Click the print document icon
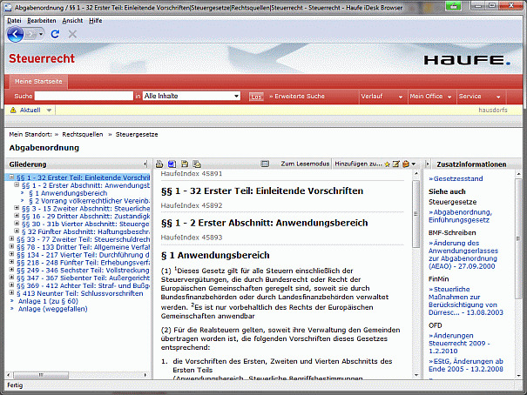Image resolution: width=527 pixels, height=395 pixels. (x=159, y=164)
